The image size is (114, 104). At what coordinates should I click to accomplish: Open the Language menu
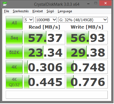65,11
